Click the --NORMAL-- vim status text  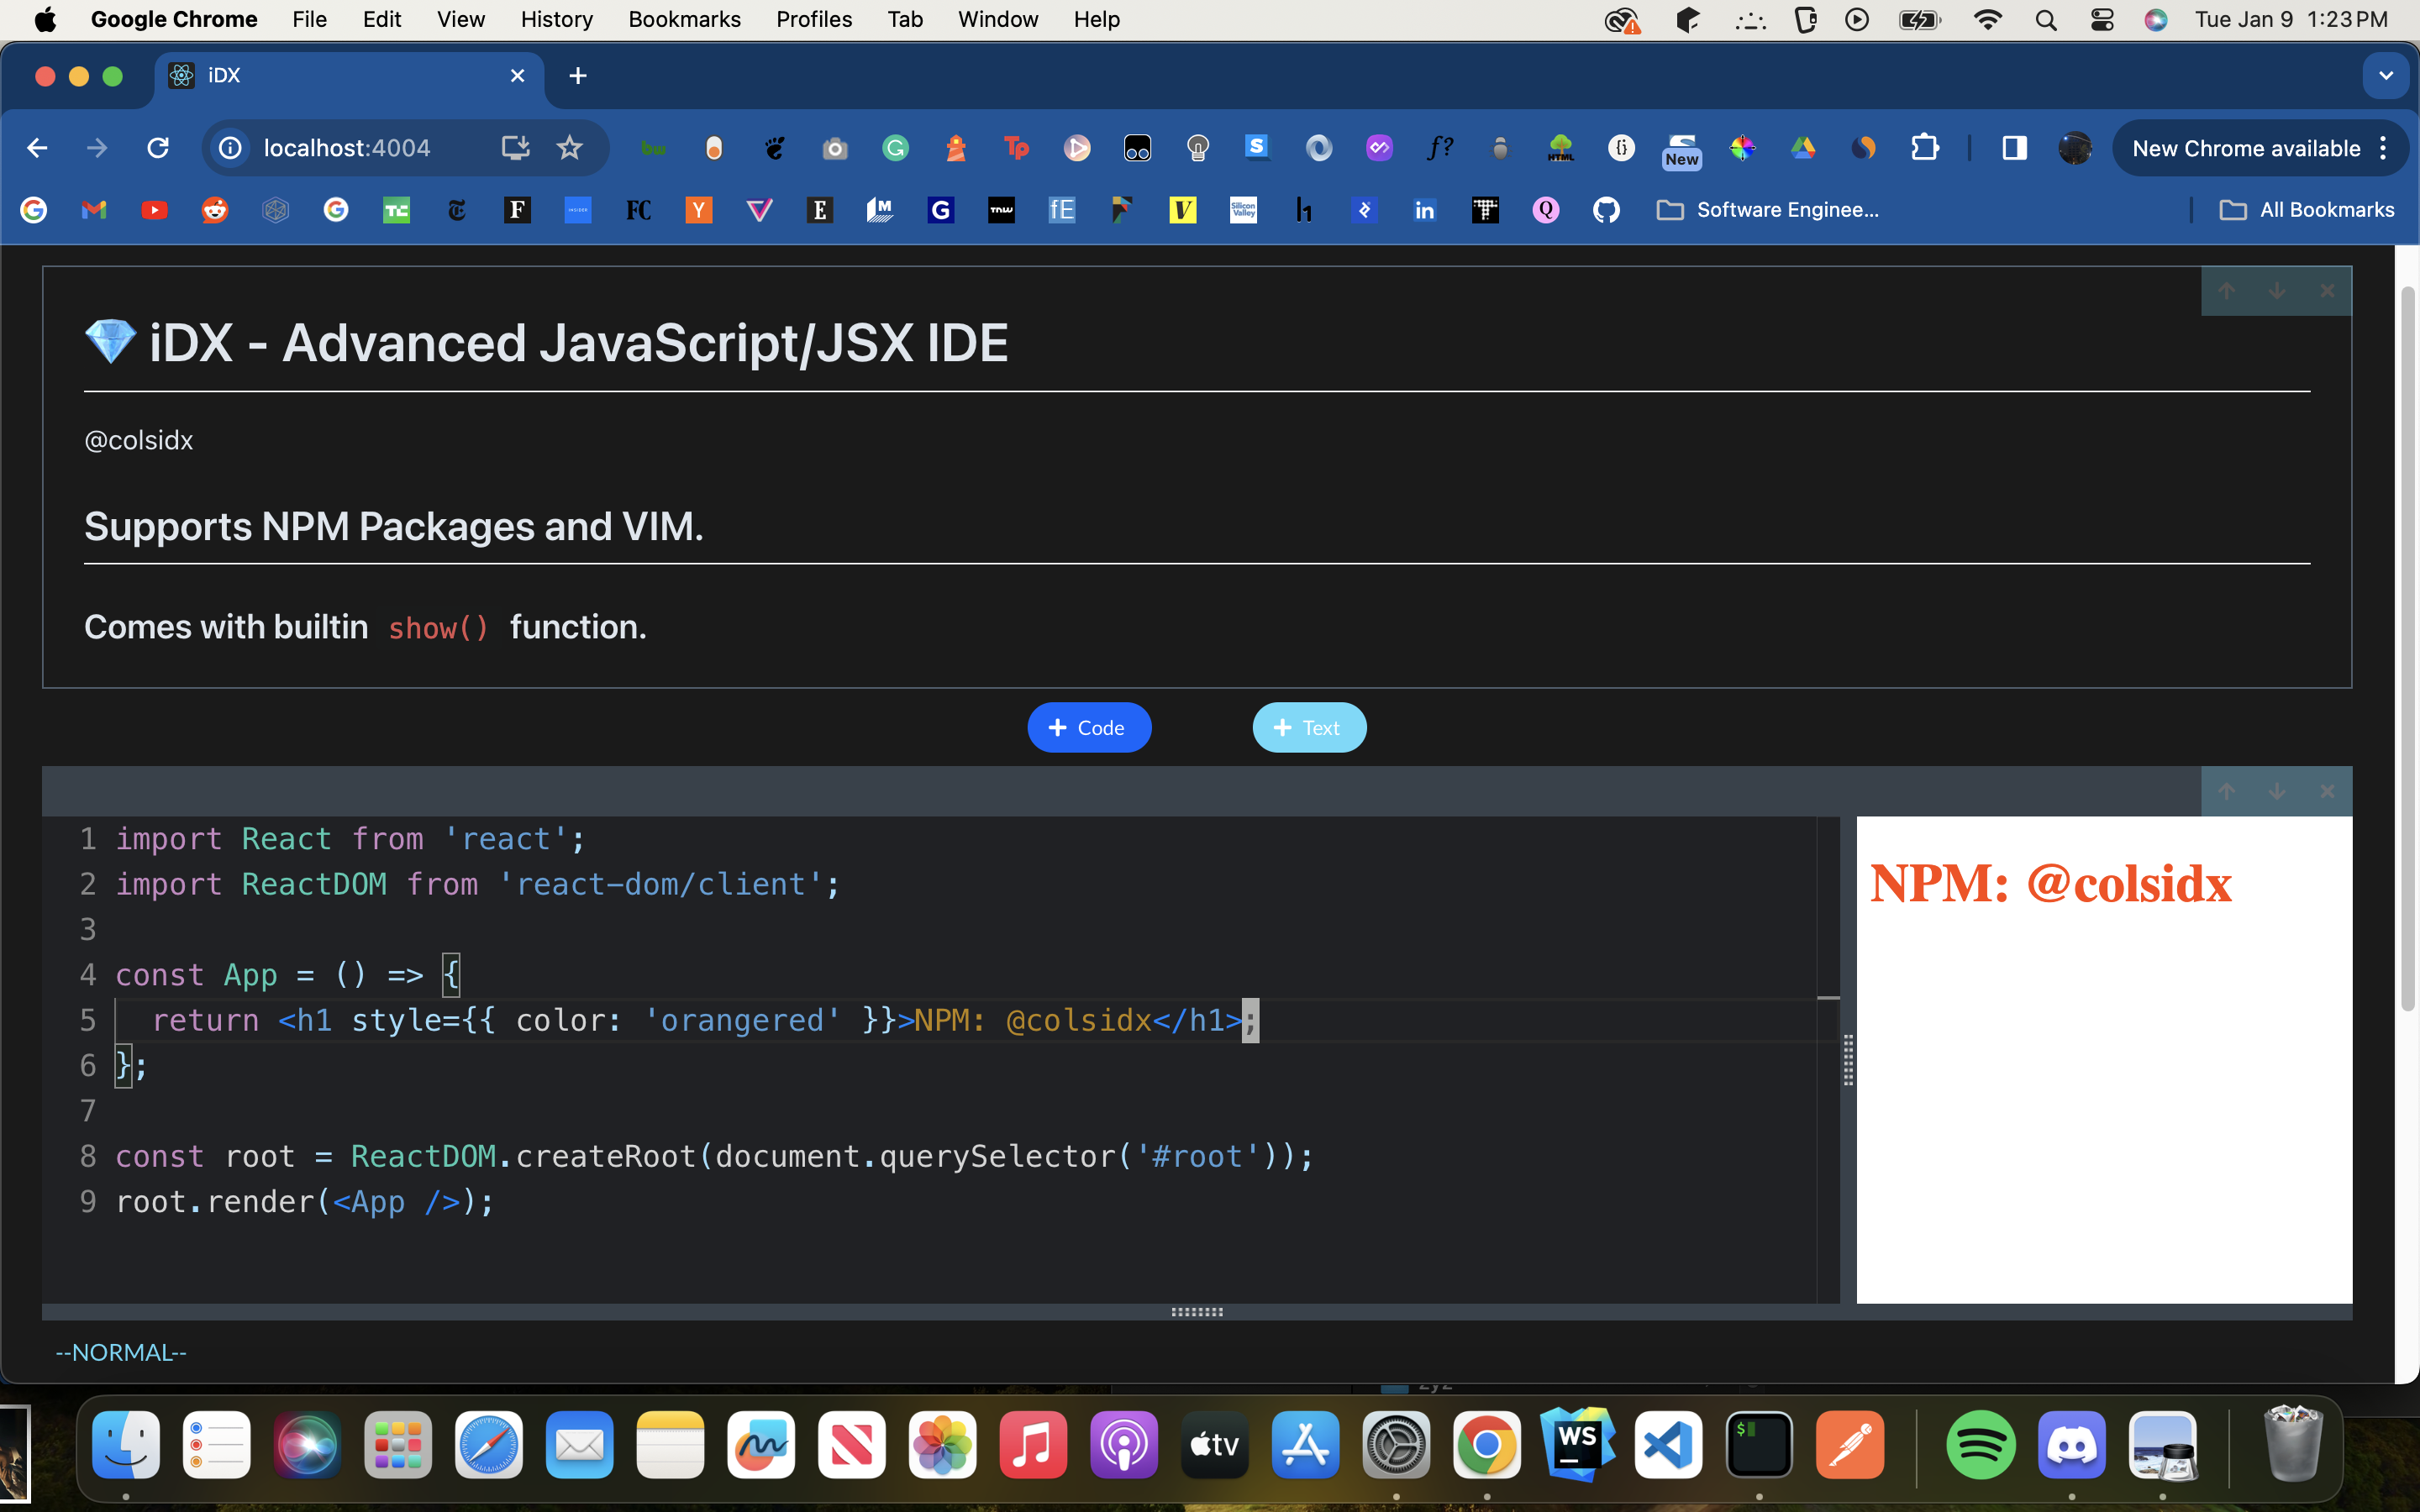coord(121,1352)
